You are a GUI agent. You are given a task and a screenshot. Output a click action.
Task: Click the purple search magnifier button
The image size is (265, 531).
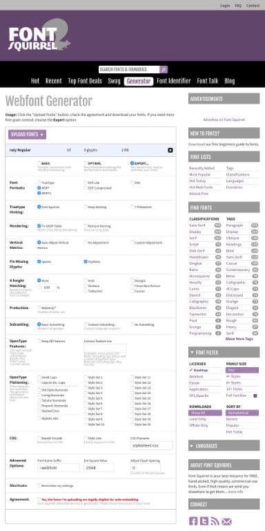pyautogui.click(x=164, y=69)
